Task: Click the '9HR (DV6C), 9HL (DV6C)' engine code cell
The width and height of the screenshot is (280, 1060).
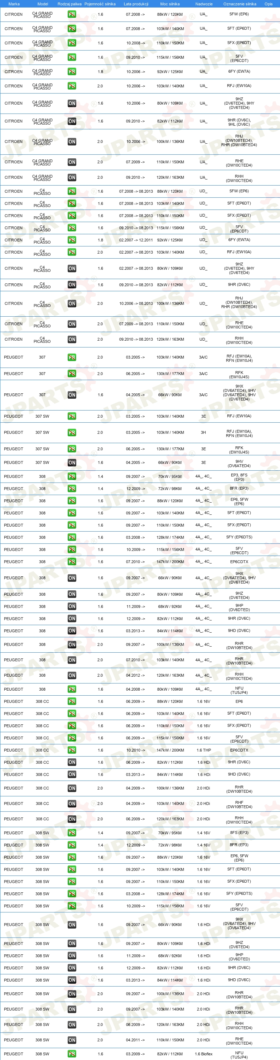Action: (239, 122)
